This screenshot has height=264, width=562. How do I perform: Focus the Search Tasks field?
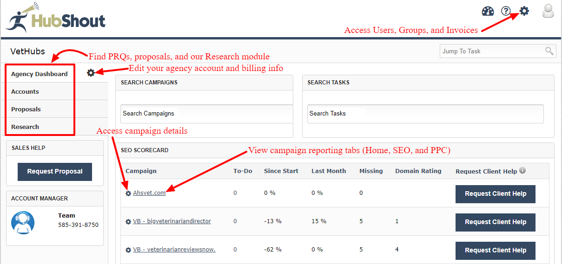[x=425, y=114]
